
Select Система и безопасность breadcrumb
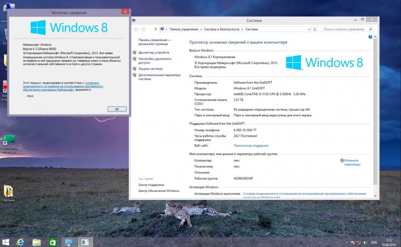point(222,30)
